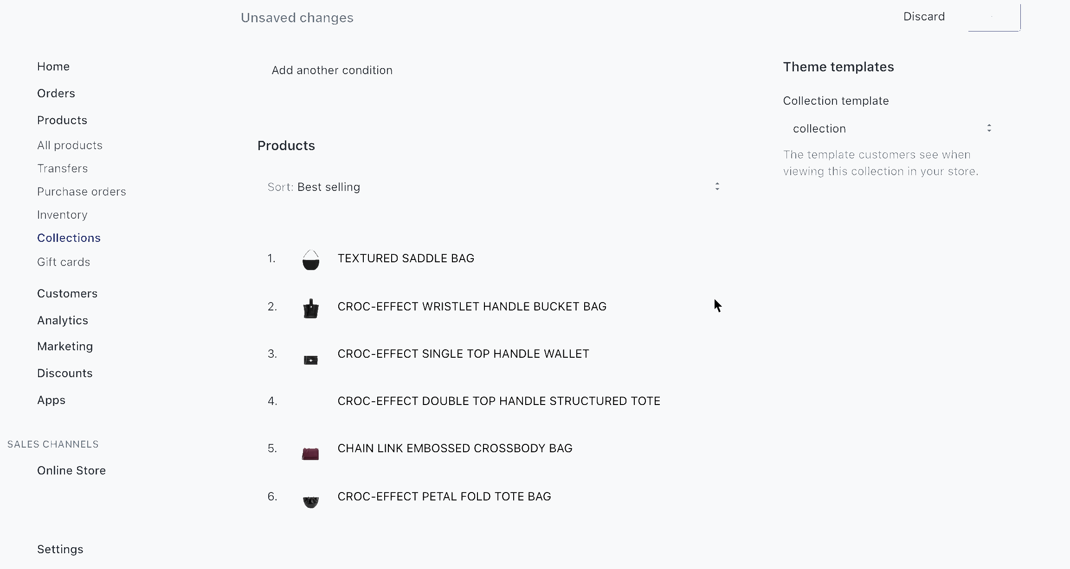
Task: Click the Discard button
Action: [923, 16]
